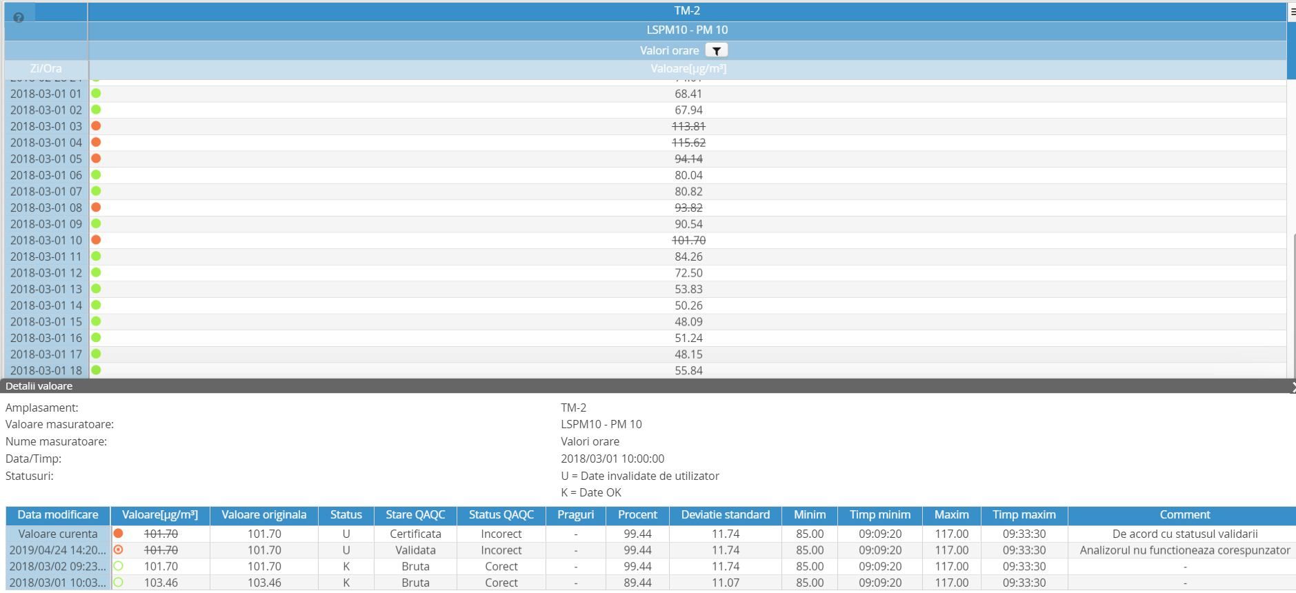
Task: Click ringed orange icon in 2019/04/24 row
Action: coord(119,550)
